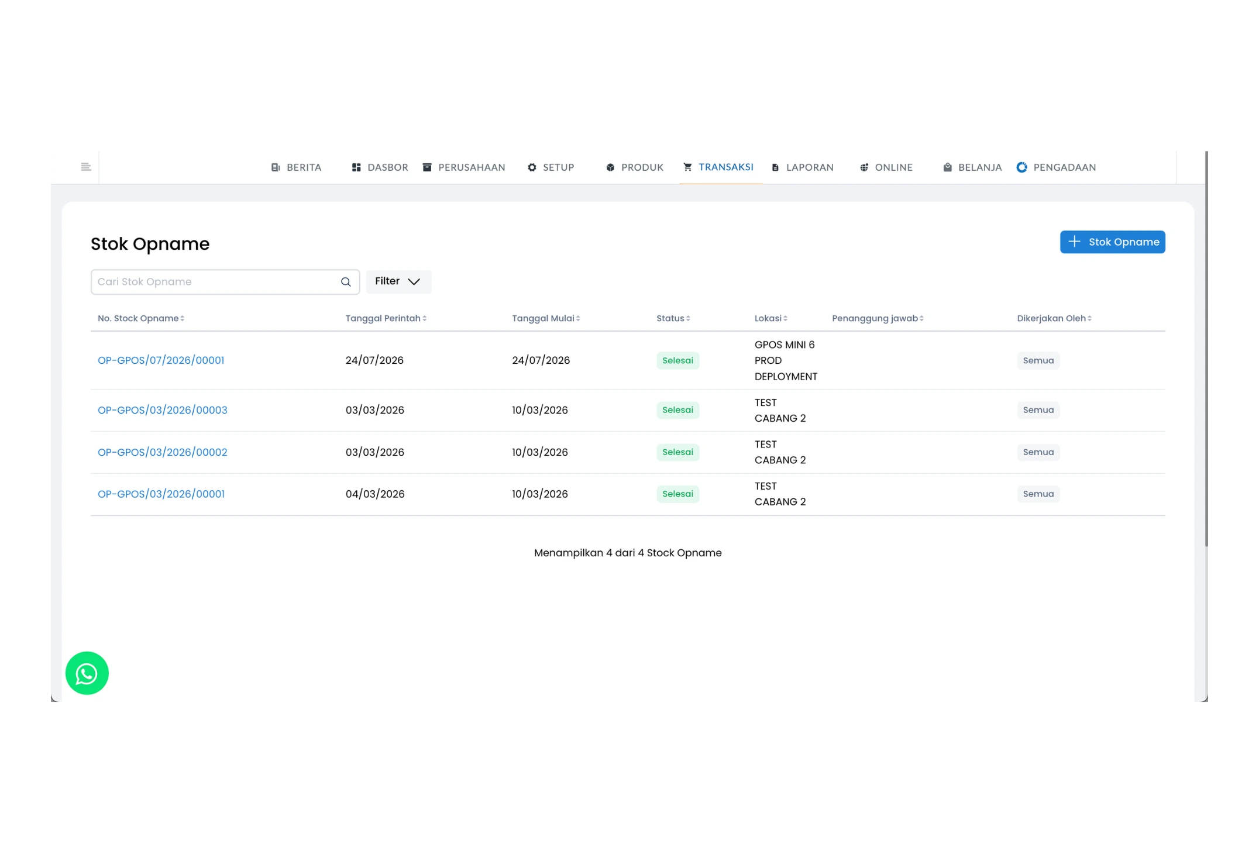Image resolution: width=1259 pixels, height=854 pixels.
Task: Toggle the hamburger sidebar menu icon
Action: point(86,167)
